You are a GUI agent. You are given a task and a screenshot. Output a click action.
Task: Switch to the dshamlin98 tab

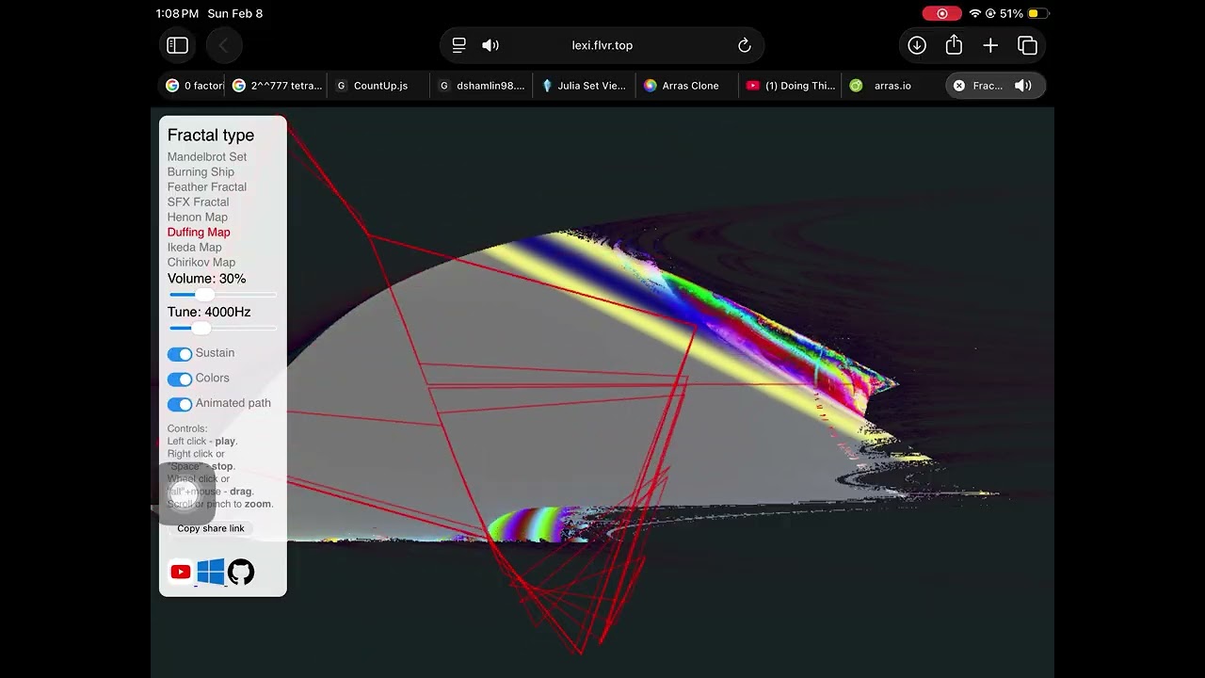pyautogui.click(x=482, y=86)
